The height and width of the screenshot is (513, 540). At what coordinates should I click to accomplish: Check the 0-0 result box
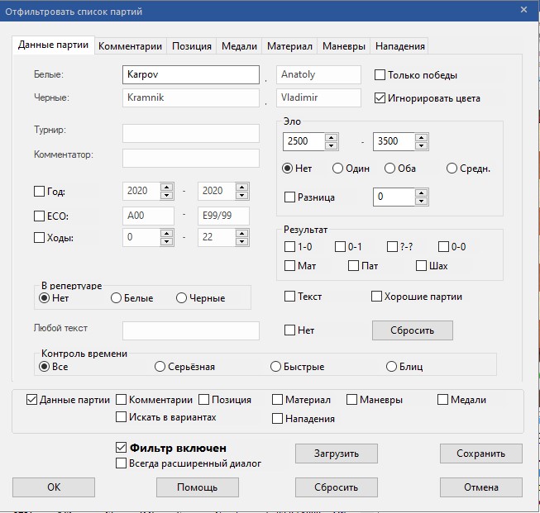point(443,247)
